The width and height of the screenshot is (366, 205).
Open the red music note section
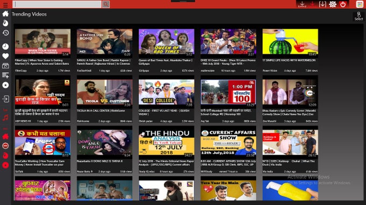pos(5,118)
